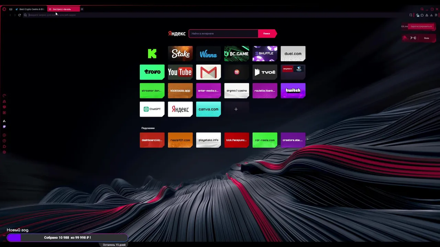Open the streamer.don speed dial tile

click(152, 91)
